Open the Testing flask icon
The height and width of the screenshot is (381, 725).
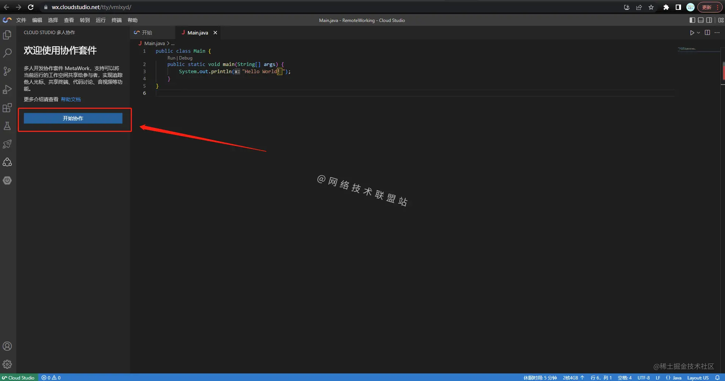pos(7,126)
